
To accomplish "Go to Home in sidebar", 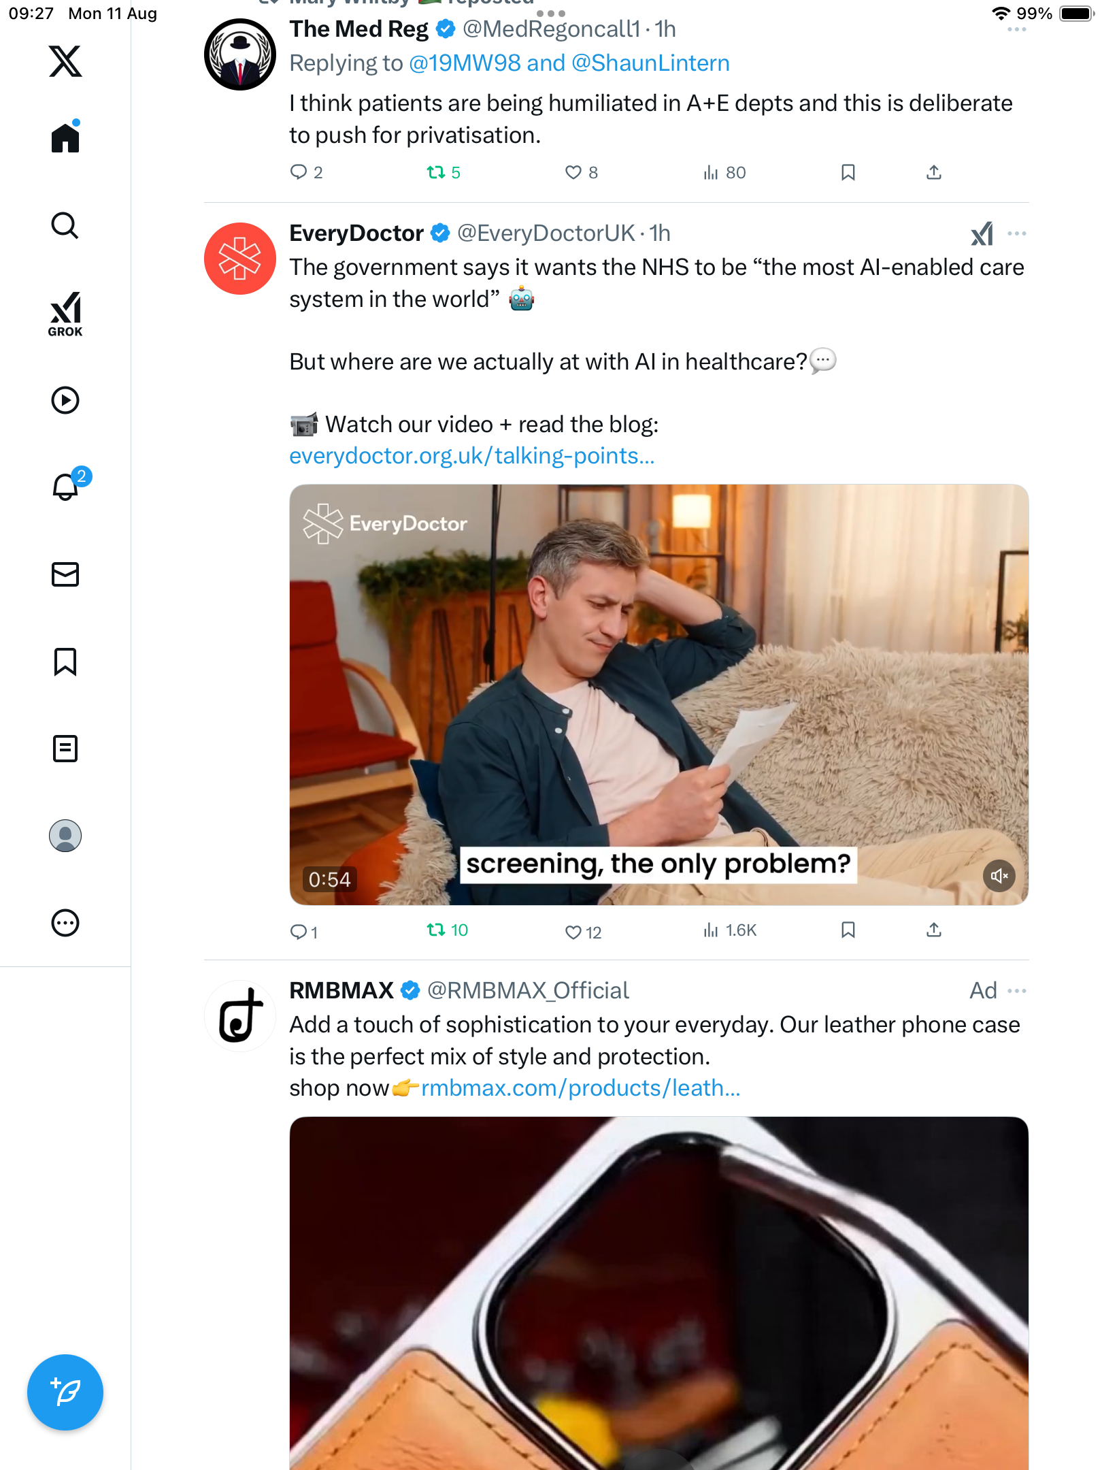I will click(65, 138).
